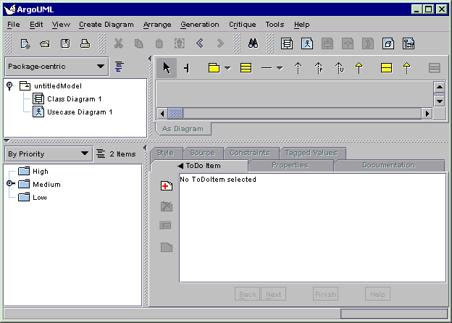This screenshot has width=452, height=323.
Task: Open the File menu
Action: pos(14,25)
